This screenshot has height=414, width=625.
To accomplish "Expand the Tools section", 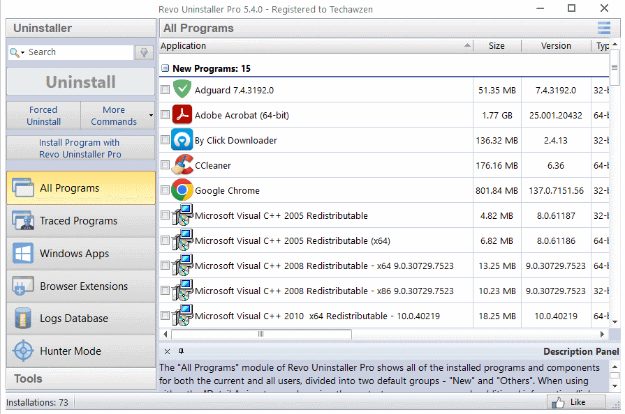I will [81, 378].
